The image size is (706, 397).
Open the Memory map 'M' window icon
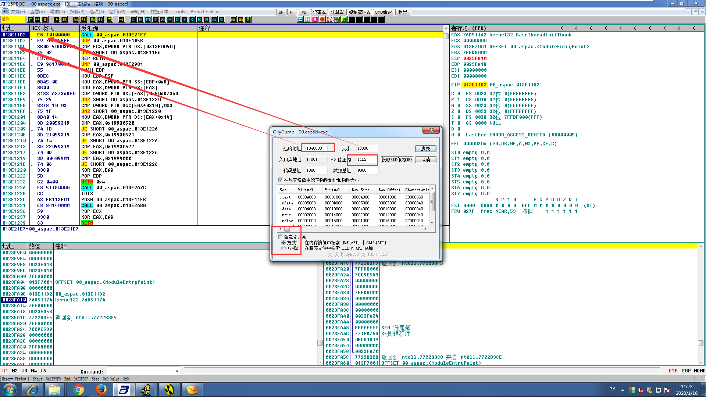click(148, 19)
